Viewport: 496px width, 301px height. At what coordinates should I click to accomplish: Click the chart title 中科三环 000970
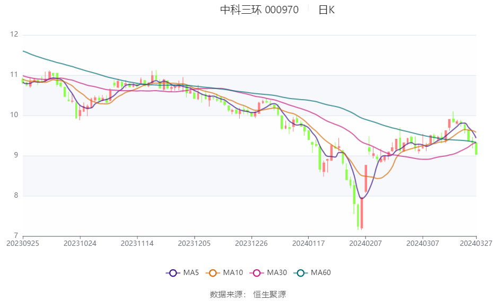pyautogui.click(x=259, y=10)
